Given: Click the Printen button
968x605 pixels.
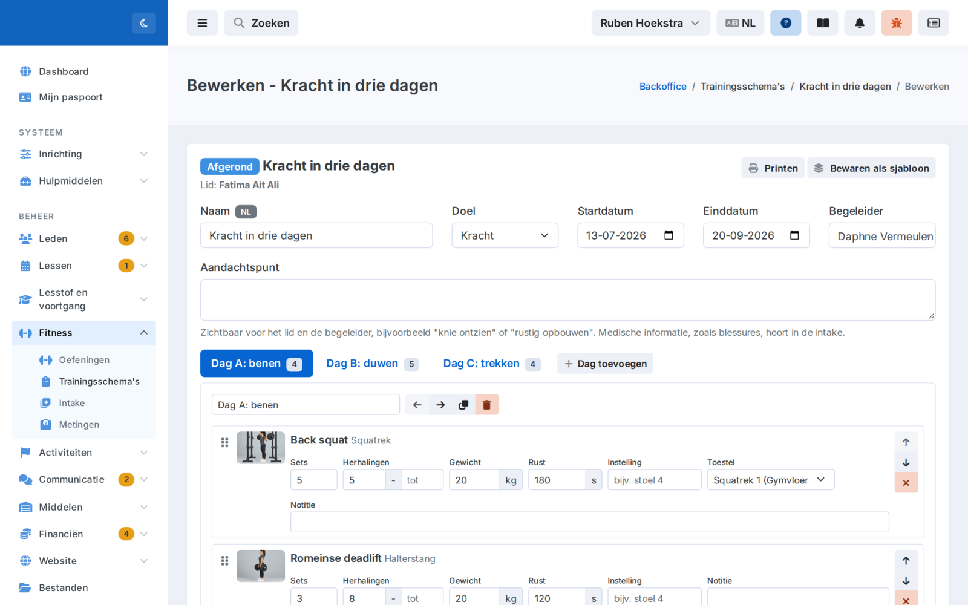Looking at the screenshot, I should (773, 168).
